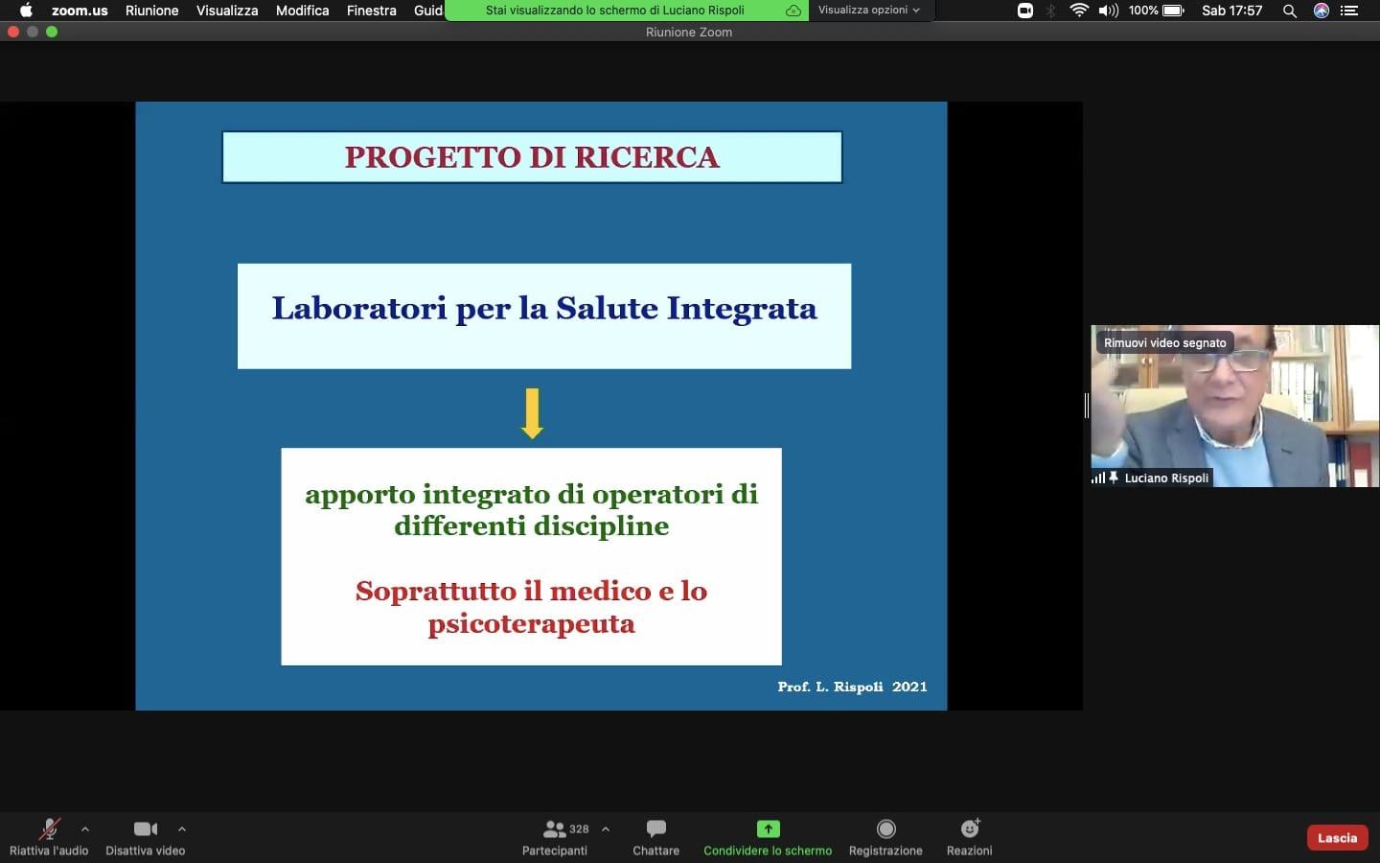The width and height of the screenshot is (1380, 863).
Task: Expand audio options chevron next to microphone
Action: pyautogui.click(x=85, y=828)
